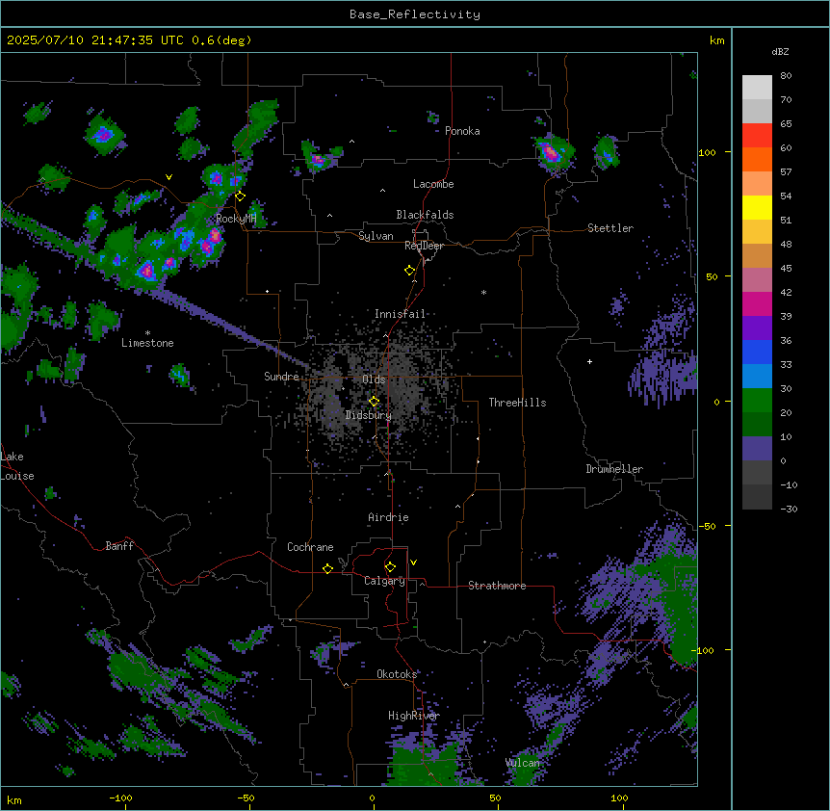
Task: Select the light blue 30-33 dBZ swatch
Action: (757, 377)
